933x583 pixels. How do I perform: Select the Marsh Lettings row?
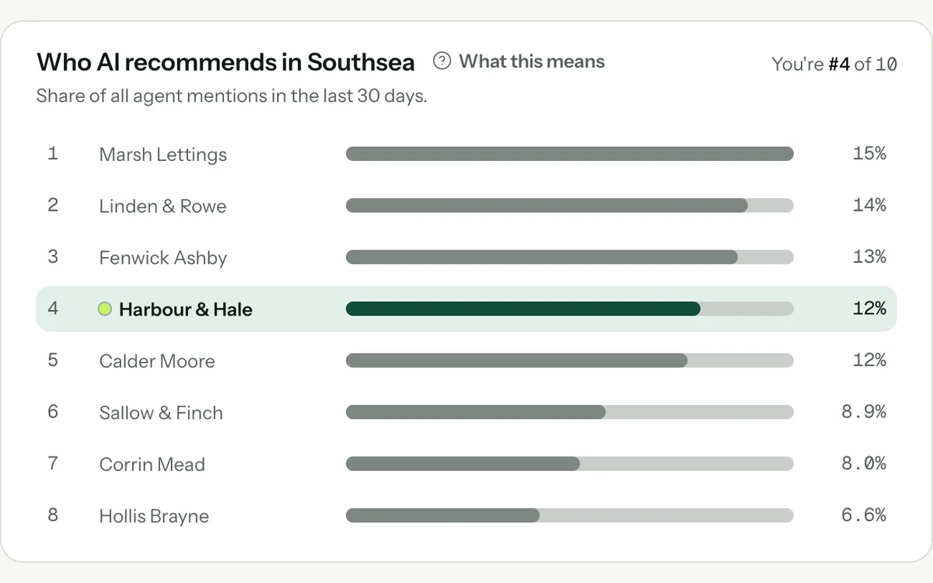point(466,154)
